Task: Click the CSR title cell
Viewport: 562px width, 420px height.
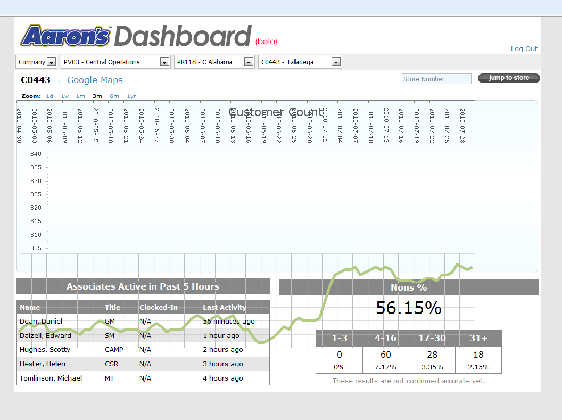Action: click(x=111, y=364)
